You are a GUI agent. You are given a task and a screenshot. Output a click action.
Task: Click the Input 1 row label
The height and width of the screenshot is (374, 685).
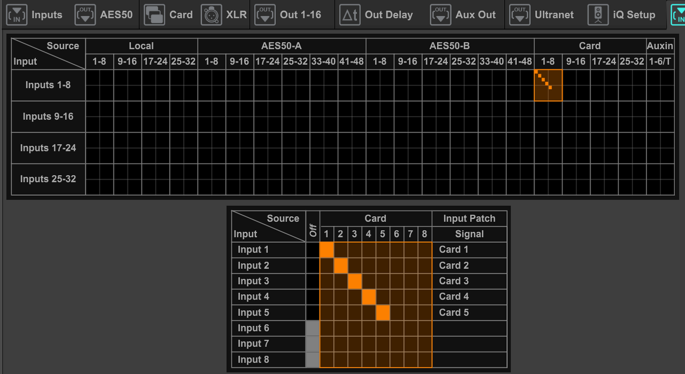pyautogui.click(x=268, y=250)
